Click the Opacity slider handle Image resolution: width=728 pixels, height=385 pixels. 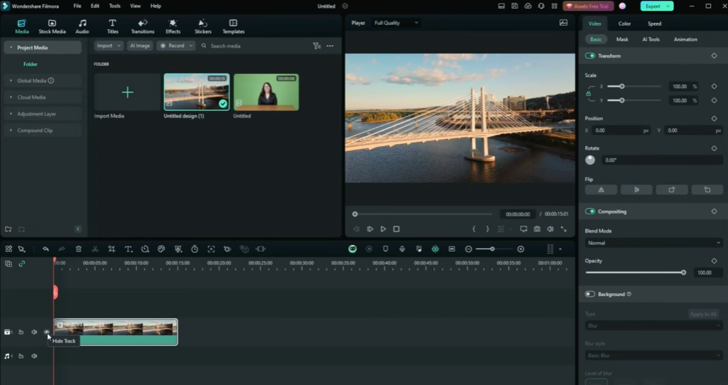[683, 273]
